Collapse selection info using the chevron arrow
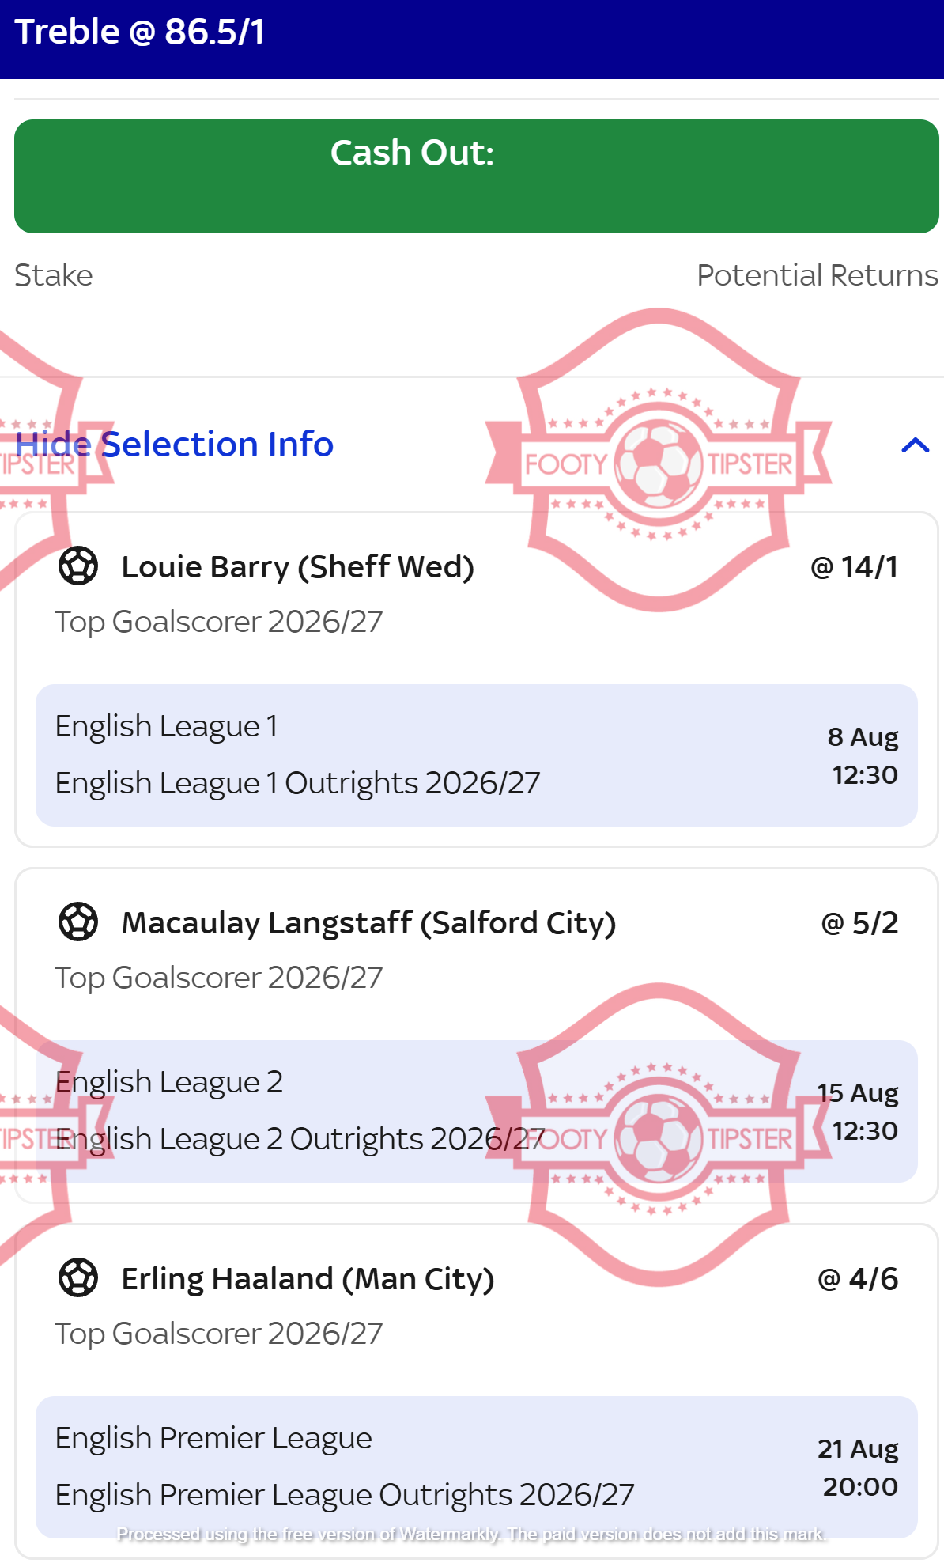 coord(915,445)
